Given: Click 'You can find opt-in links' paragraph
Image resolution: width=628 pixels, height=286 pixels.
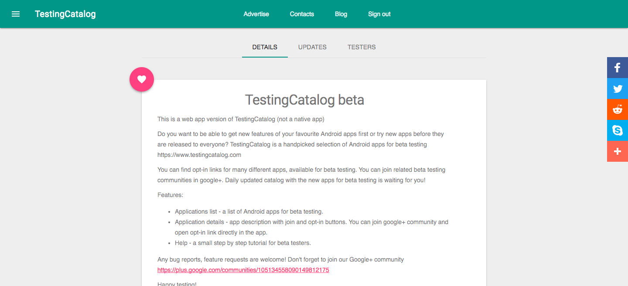Looking at the screenshot, I should 301,175.
